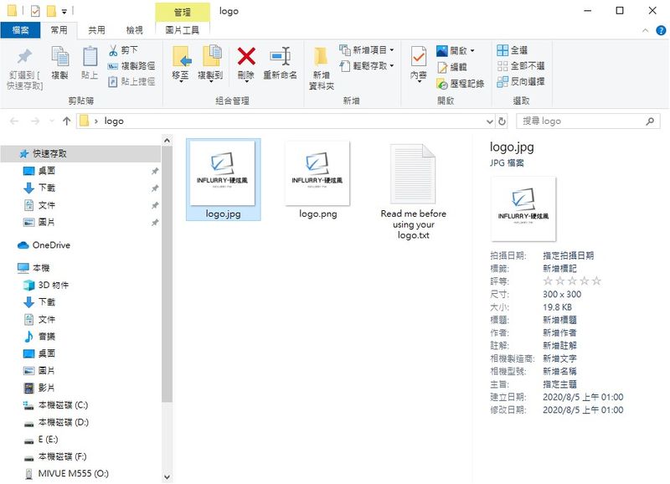Click Copy Path in clipboard group
670x484 pixels.
tap(131, 66)
